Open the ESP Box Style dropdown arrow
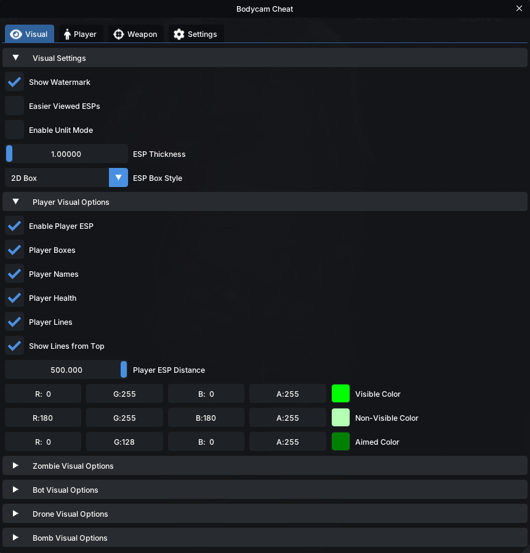The image size is (530, 553). point(119,178)
